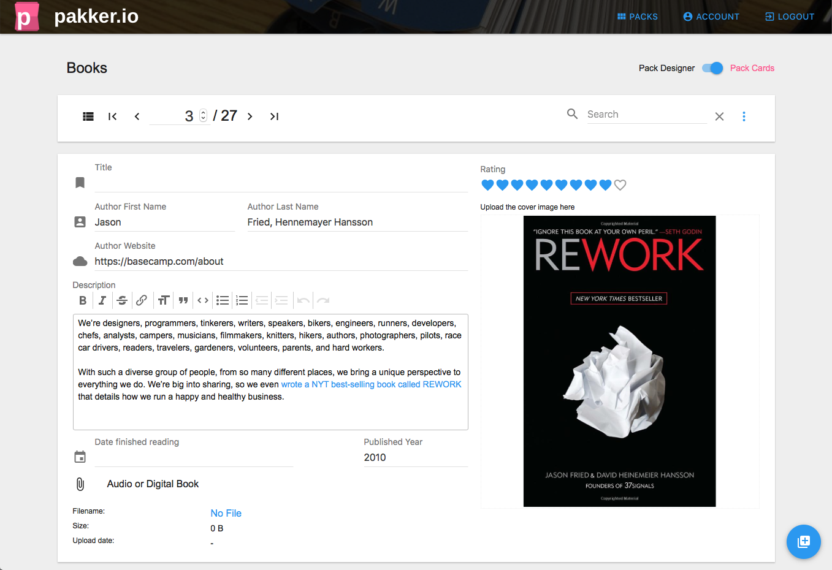Click the record number stepper arrows
832x570 pixels.
tap(204, 116)
